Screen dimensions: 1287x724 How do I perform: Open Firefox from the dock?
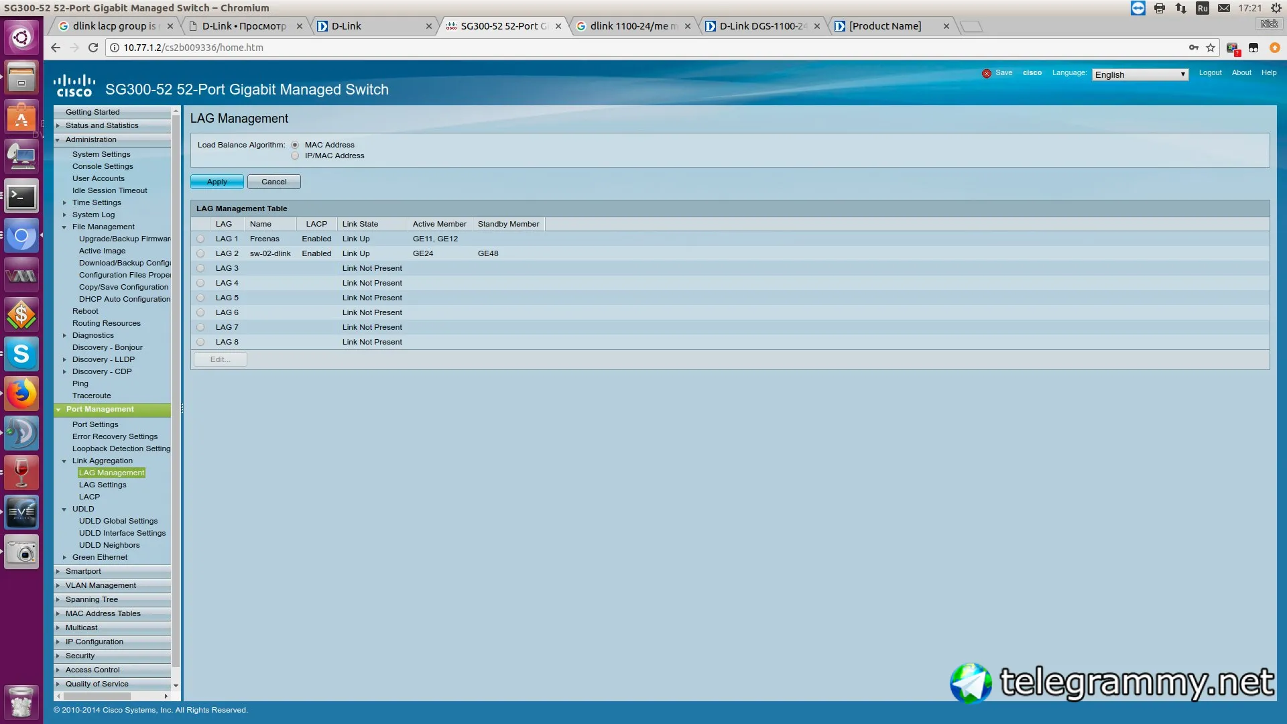pos(21,394)
